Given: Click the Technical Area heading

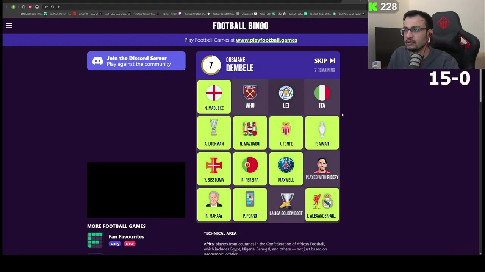Looking at the screenshot, I should tap(220, 233).
